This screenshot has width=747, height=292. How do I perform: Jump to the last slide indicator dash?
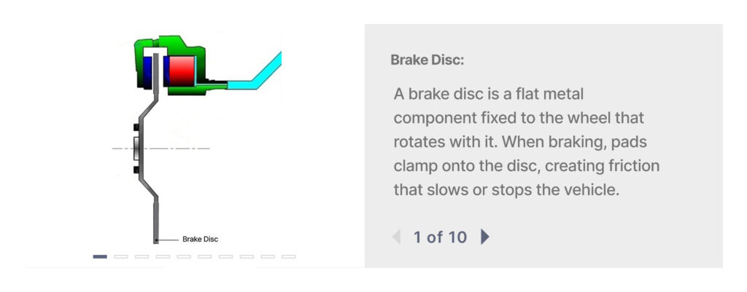pos(289,256)
